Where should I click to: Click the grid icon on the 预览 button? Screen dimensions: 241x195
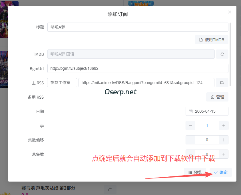[190, 172]
